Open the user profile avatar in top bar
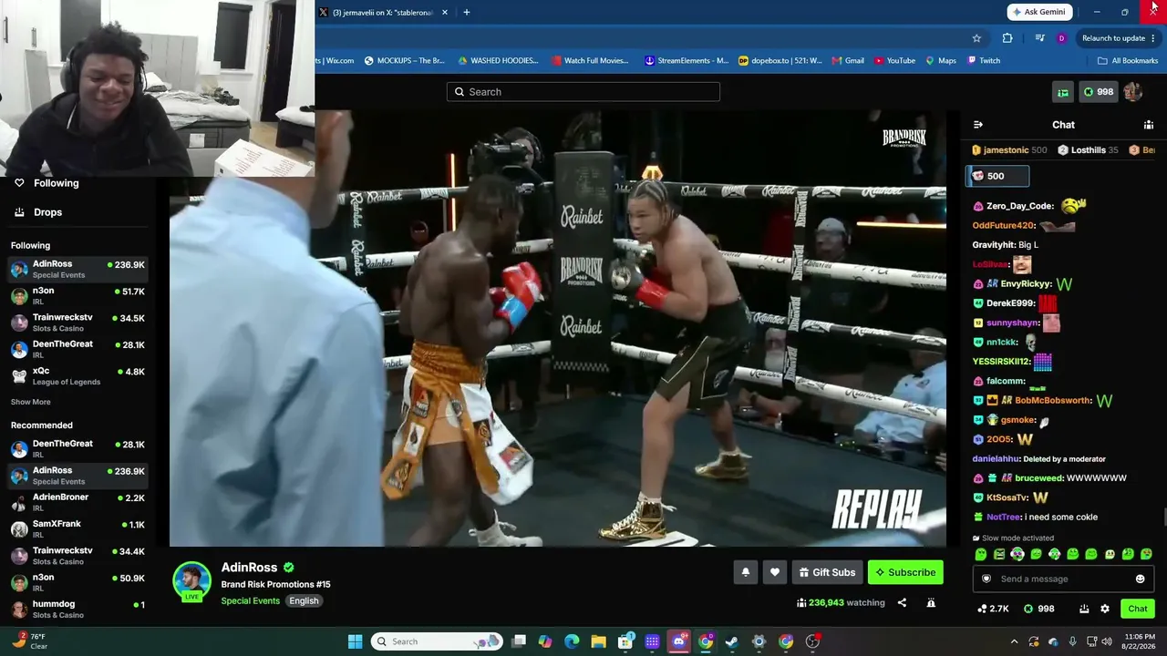 click(x=1132, y=92)
